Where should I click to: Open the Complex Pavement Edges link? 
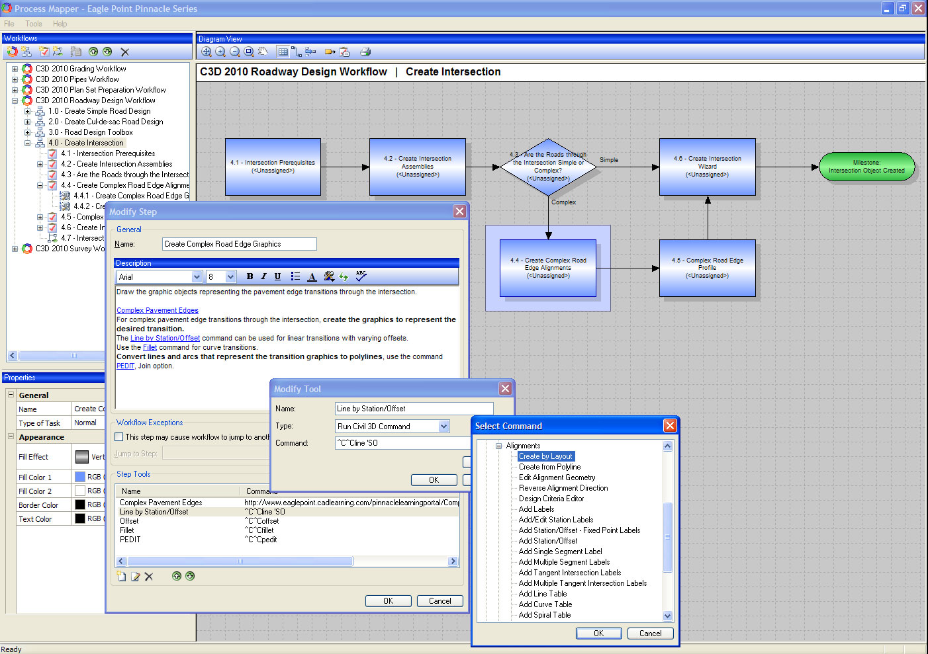158,310
